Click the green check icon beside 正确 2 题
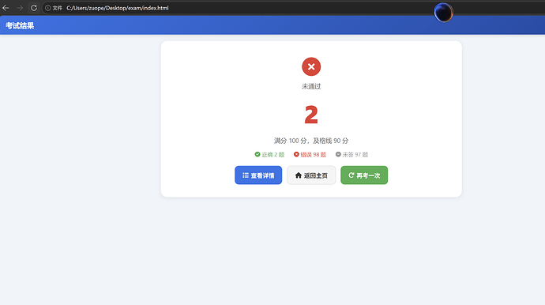545x305 pixels. click(x=257, y=154)
